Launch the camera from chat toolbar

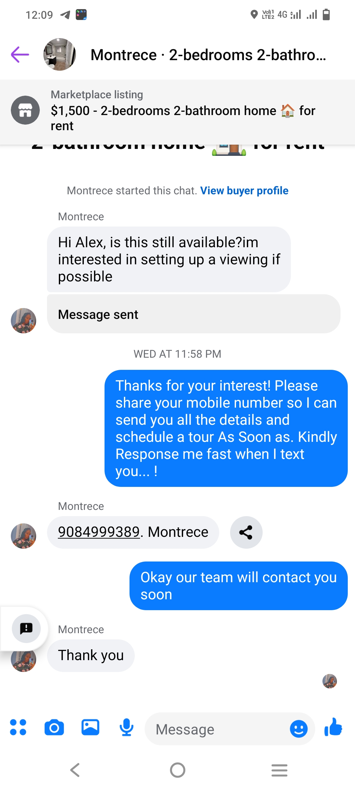pyautogui.click(x=54, y=727)
